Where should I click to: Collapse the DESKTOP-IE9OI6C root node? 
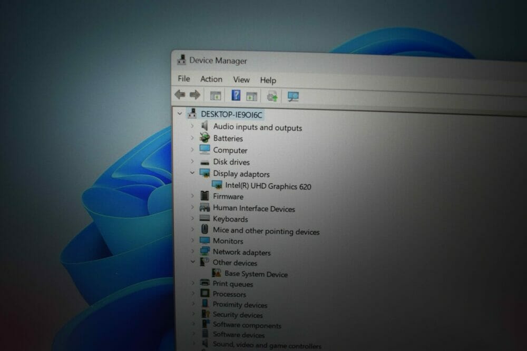tap(180, 114)
